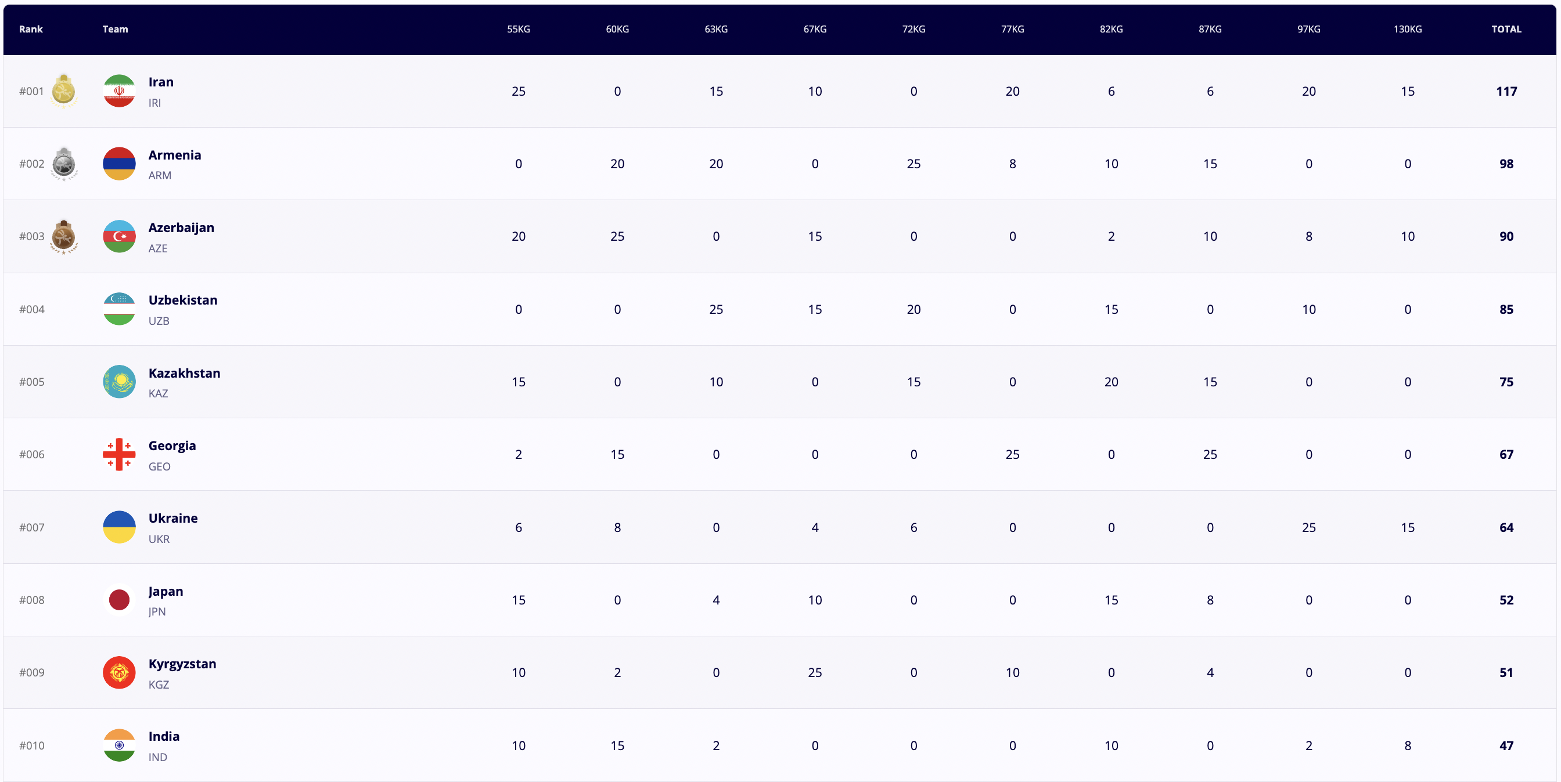Click Georgia's 25 points in 77KG
Image resolution: width=1561 pixels, height=782 pixels.
click(1012, 455)
